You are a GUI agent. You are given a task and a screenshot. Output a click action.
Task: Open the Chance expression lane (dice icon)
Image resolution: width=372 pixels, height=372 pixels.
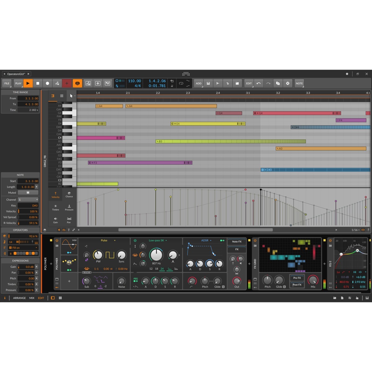point(69,195)
